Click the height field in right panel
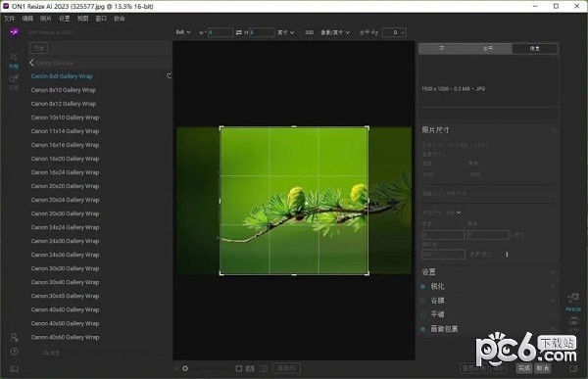 489,235
